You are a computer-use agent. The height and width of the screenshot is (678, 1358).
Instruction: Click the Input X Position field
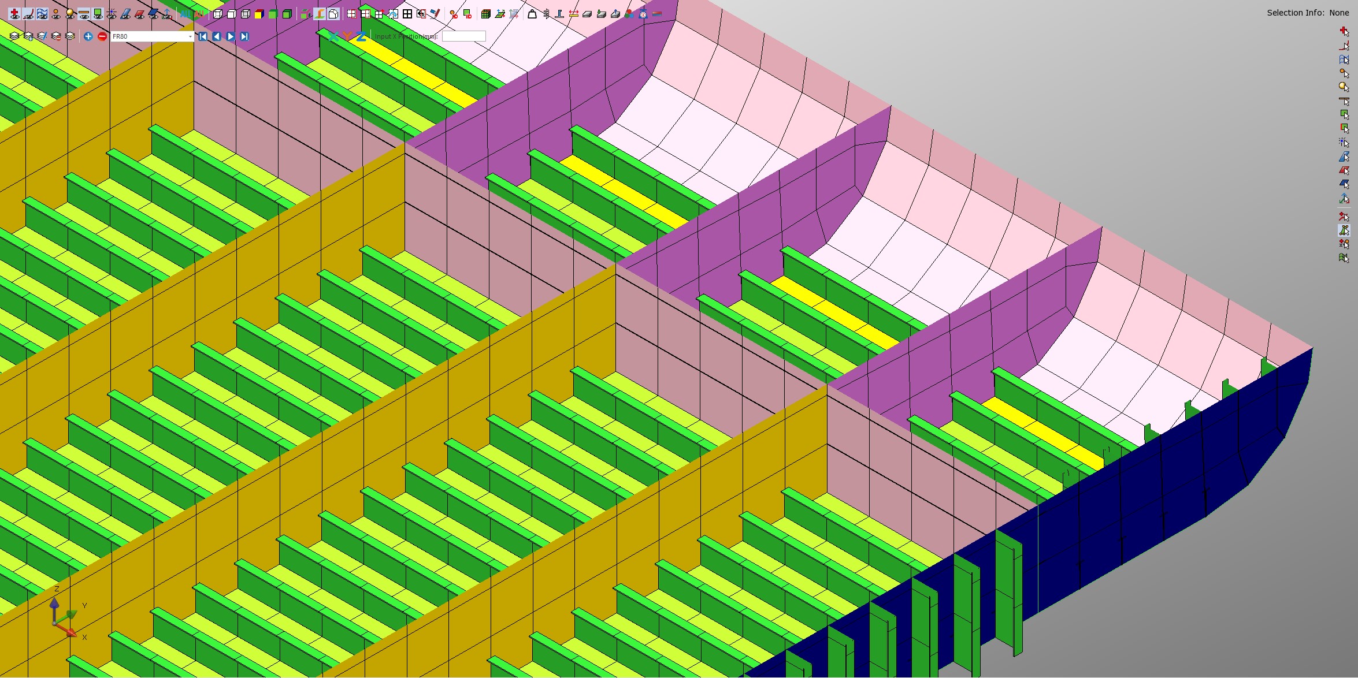click(x=463, y=36)
